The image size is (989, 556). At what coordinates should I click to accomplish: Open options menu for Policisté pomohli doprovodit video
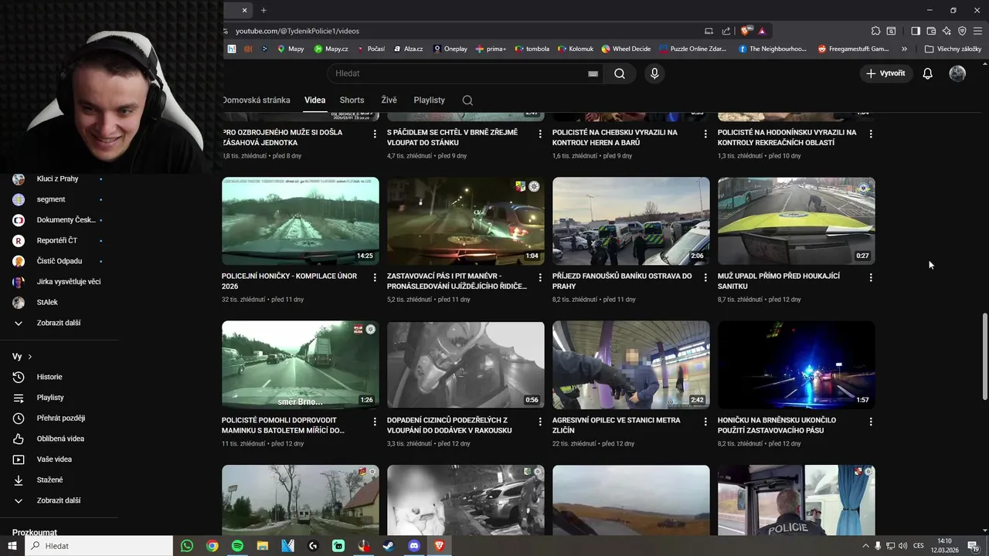[375, 422]
